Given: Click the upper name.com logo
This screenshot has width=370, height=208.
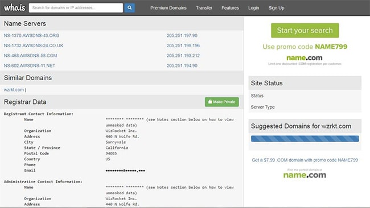Looking at the screenshot, I should 305,58.
